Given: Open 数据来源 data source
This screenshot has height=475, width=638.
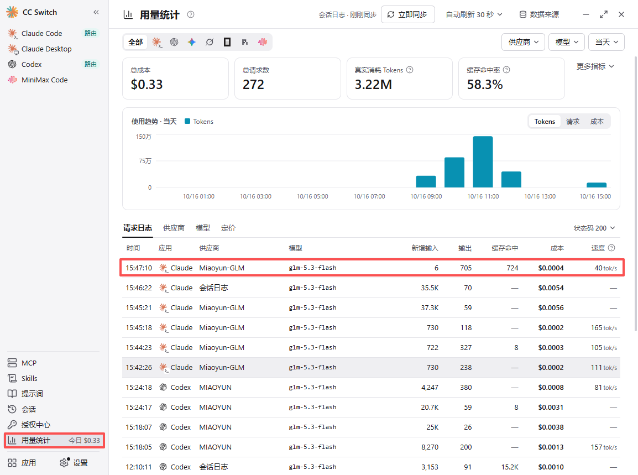Looking at the screenshot, I should coord(539,14).
